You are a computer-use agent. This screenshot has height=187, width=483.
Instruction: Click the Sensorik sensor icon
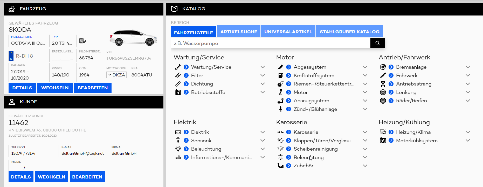click(x=178, y=141)
